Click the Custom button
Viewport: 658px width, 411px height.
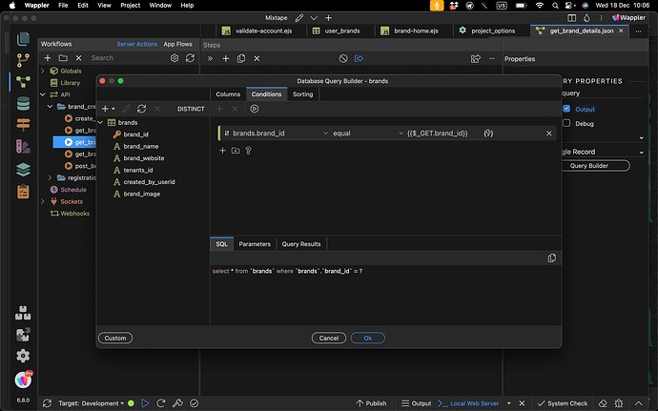point(115,338)
